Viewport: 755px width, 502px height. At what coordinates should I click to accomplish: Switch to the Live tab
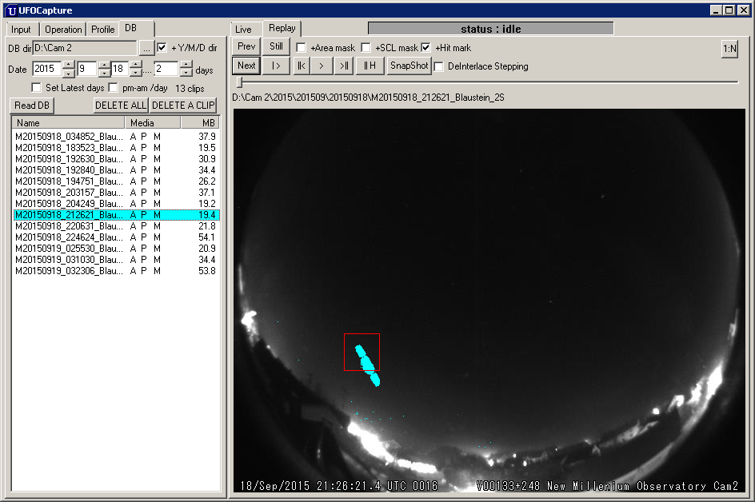[243, 30]
